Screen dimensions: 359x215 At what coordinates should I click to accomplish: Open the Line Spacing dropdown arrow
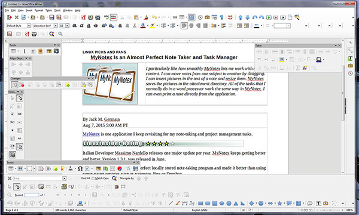(x=218, y=26)
